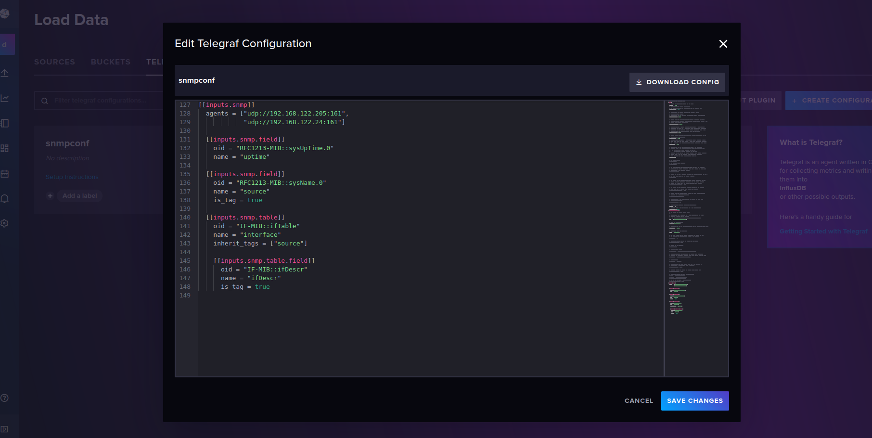Screen dimensions: 872x438
Task: Edit the snmpconf configuration name
Action: coord(196,80)
